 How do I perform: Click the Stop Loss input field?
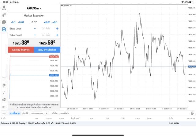46,29
